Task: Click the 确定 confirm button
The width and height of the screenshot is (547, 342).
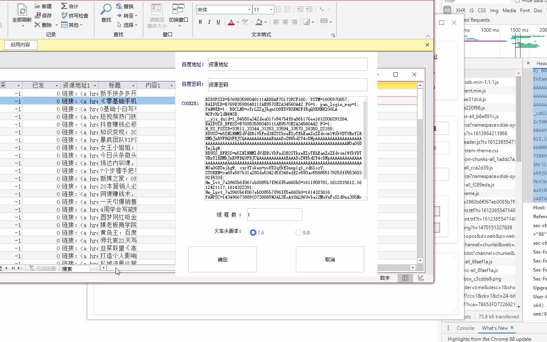Action: tap(223, 259)
